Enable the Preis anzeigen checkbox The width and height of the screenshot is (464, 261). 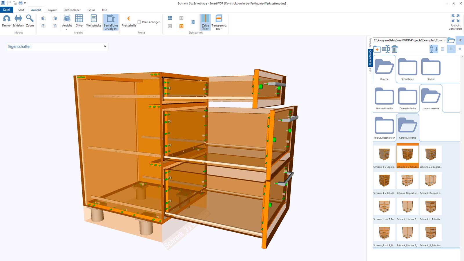click(x=139, y=22)
